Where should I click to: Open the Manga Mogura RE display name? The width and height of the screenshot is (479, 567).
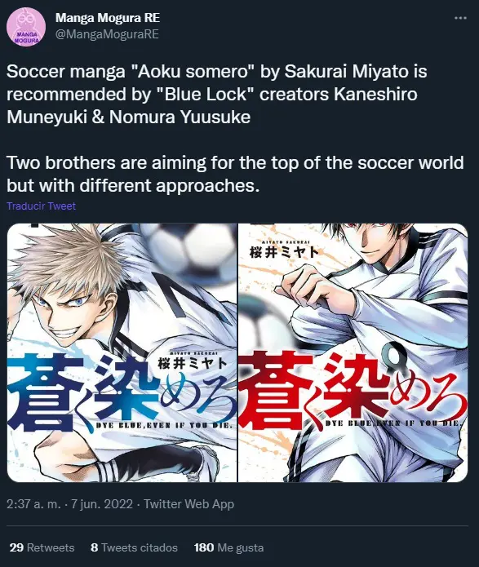pyautogui.click(x=108, y=18)
